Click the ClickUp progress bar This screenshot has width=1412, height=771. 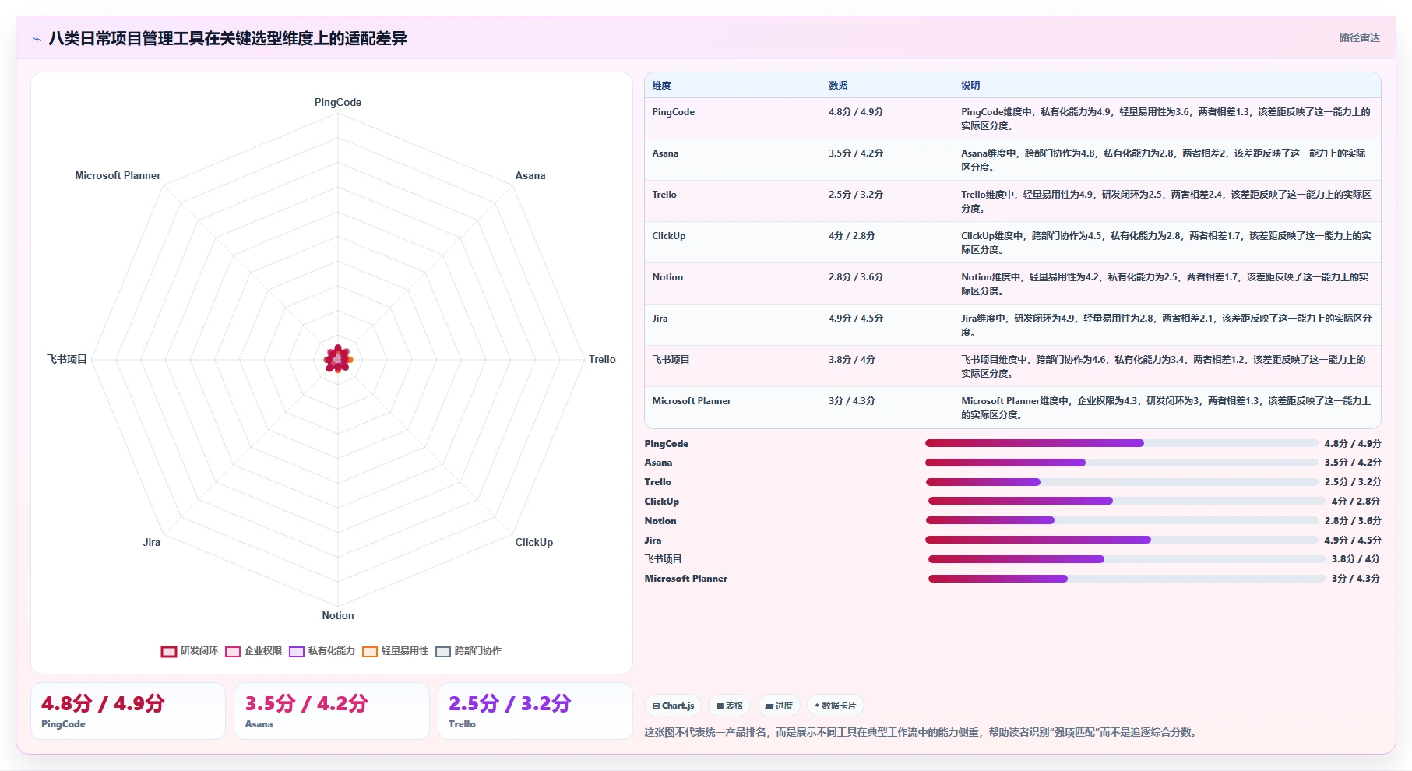click(x=1126, y=501)
